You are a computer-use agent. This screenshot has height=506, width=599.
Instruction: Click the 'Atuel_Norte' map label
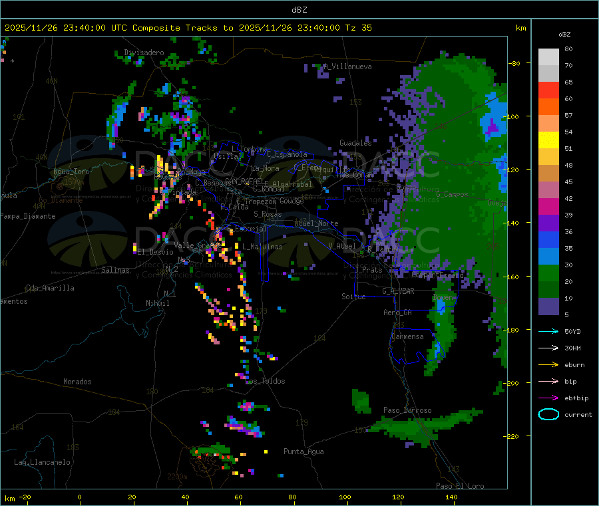click(x=316, y=223)
